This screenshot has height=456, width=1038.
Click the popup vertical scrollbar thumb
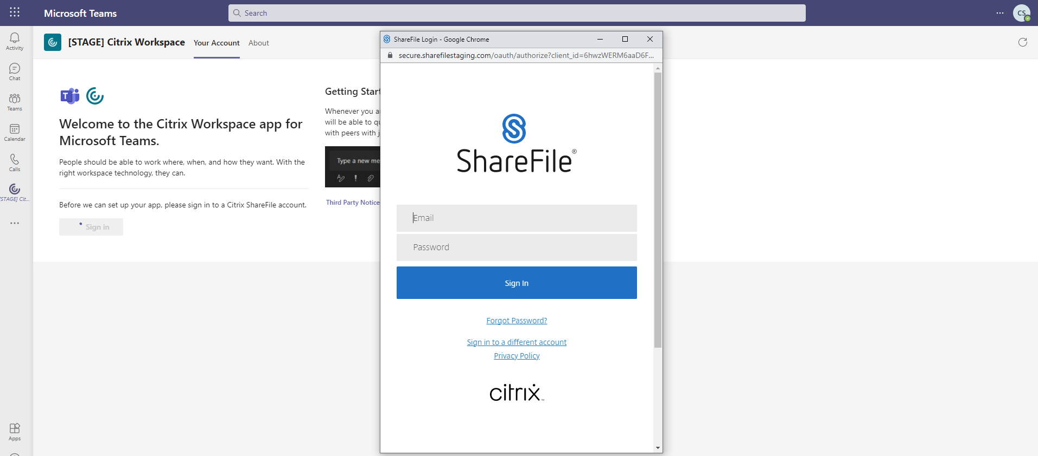tap(658, 210)
